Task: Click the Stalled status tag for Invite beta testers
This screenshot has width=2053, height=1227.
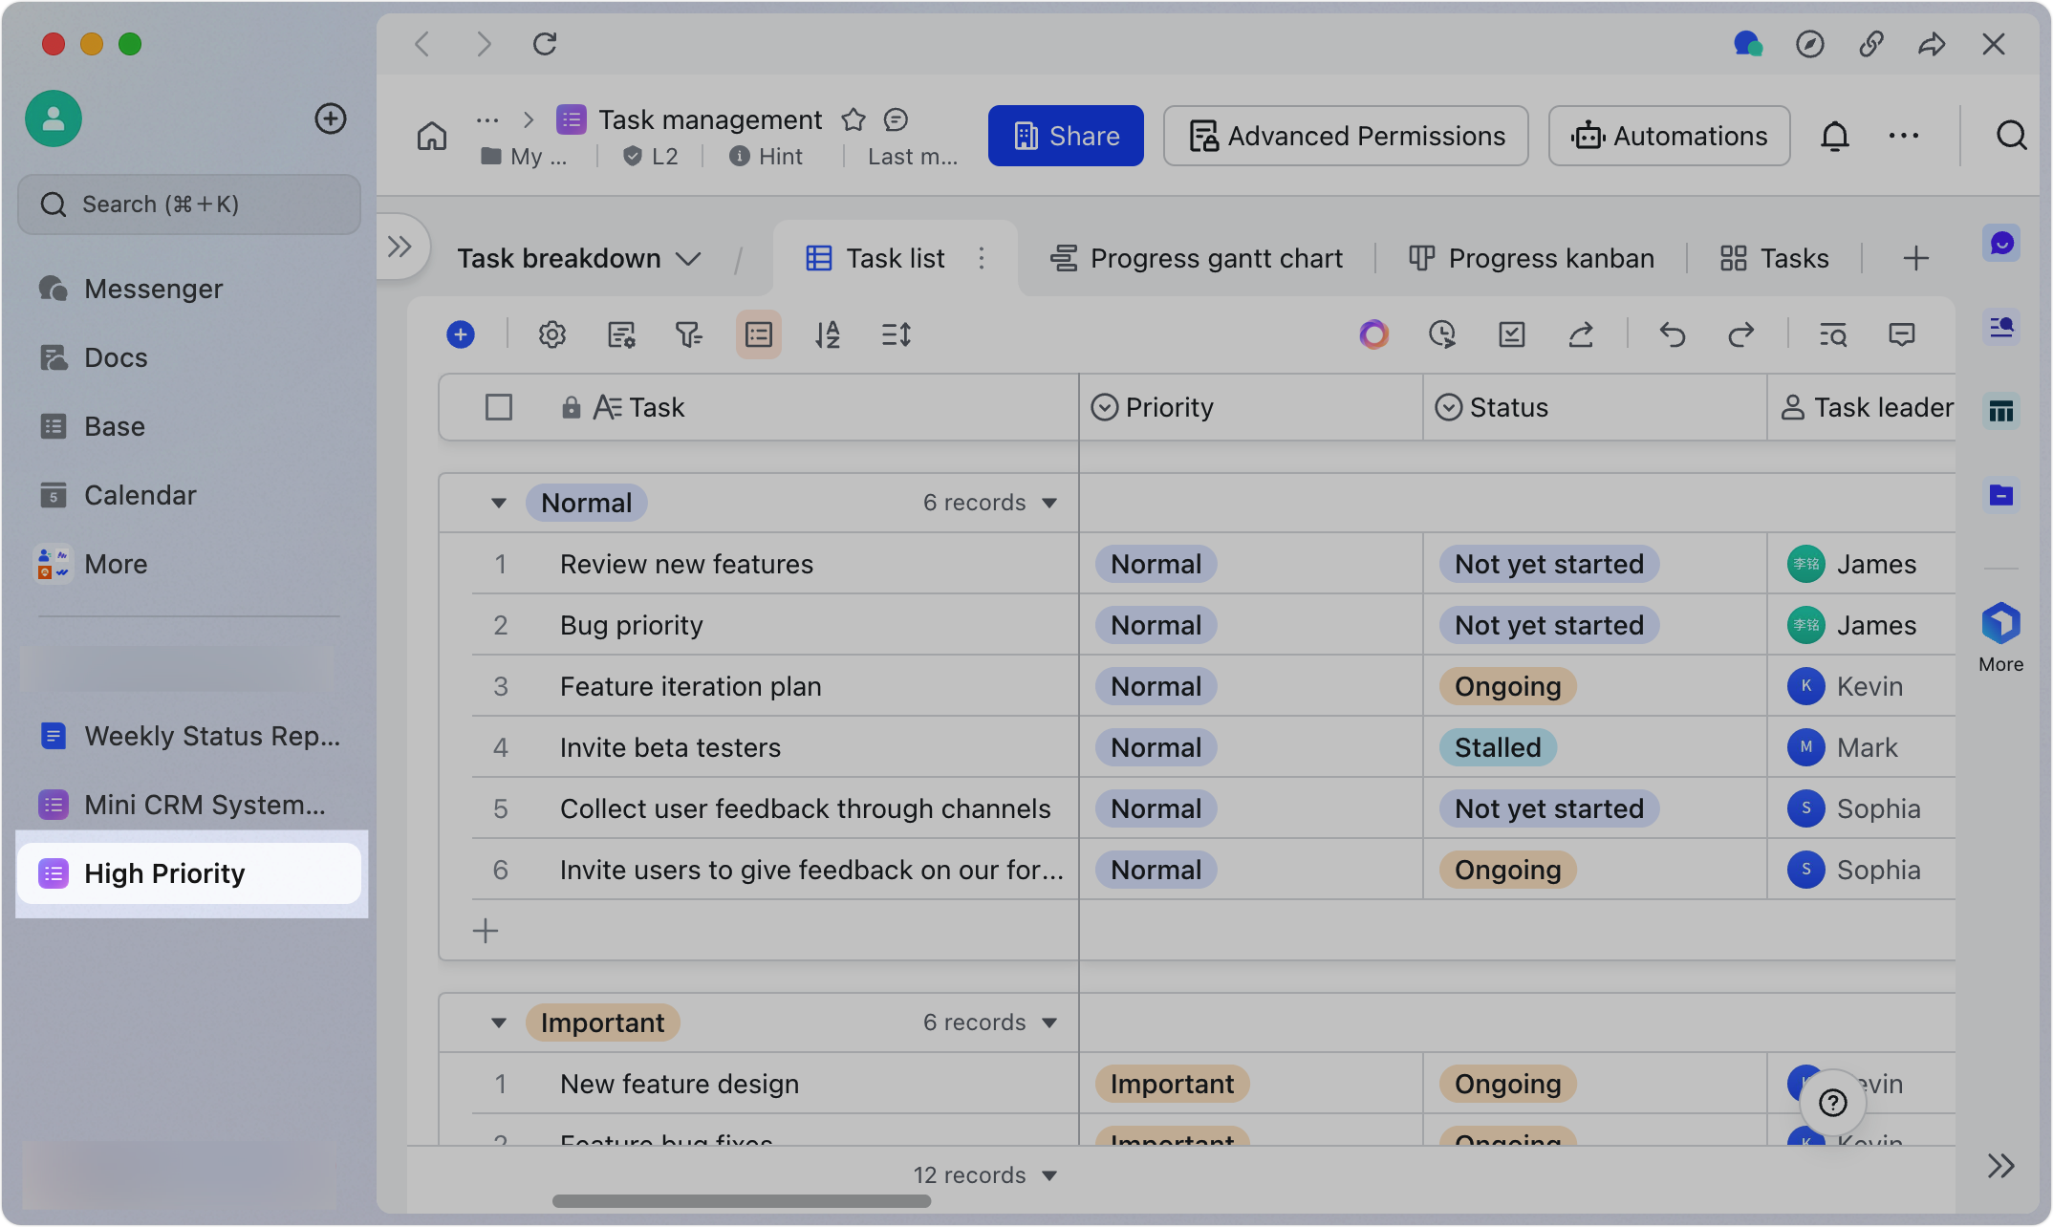Action: [x=1498, y=747]
